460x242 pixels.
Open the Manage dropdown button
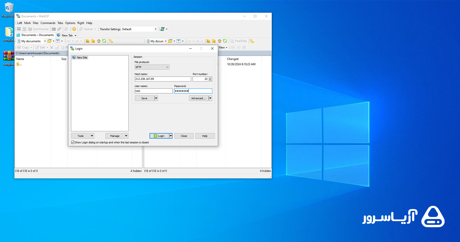[117, 136]
